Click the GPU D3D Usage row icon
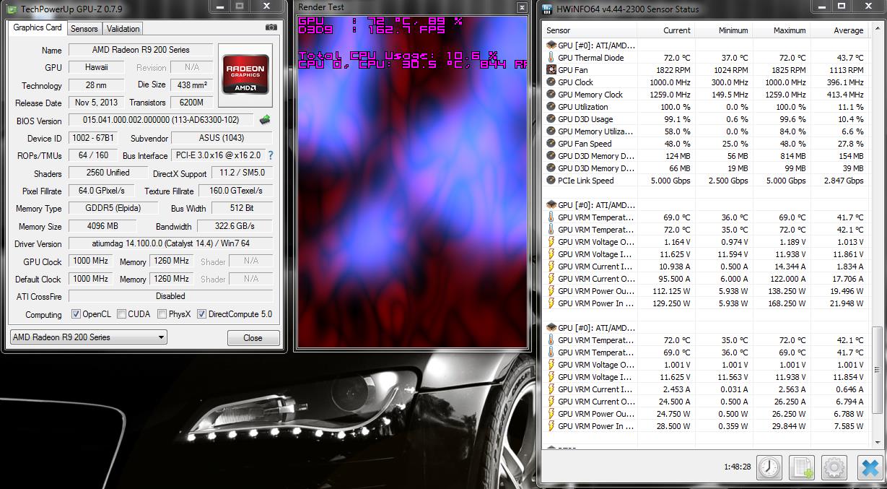Screen dimensions: 887x489 [551, 119]
